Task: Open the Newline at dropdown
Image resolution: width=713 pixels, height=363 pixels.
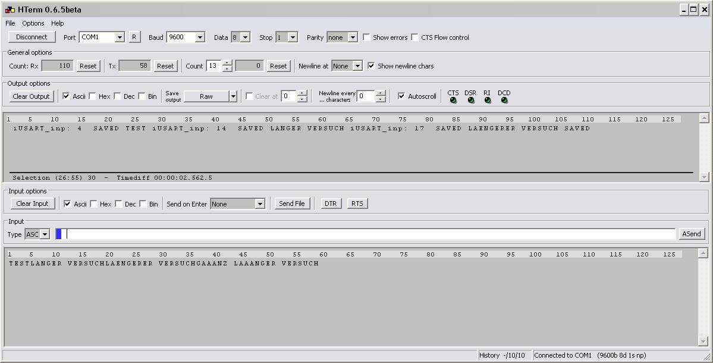Action: pyautogui.click(x=358, y=66)
